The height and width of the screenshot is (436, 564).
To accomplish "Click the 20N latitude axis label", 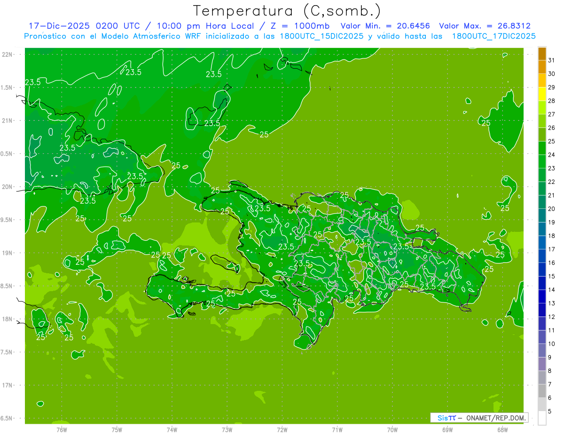I will click(x=8, y=187).
